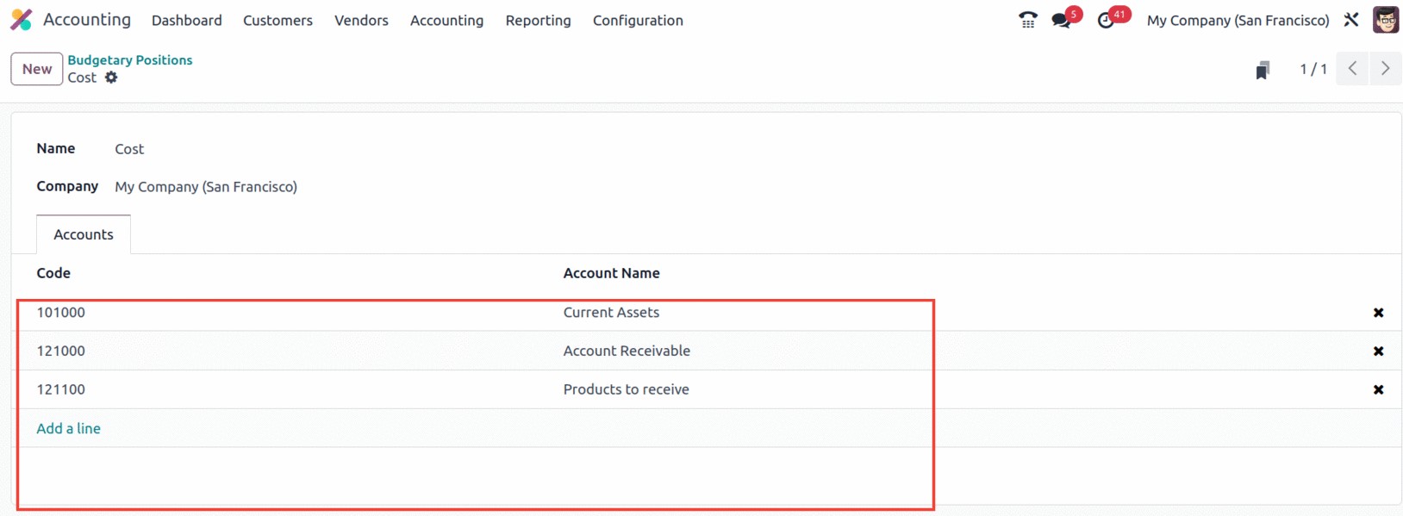Viewport: 1403px width, 516px height.
Task: Open the user avatar menu
Action: (x=1386, y=20)
